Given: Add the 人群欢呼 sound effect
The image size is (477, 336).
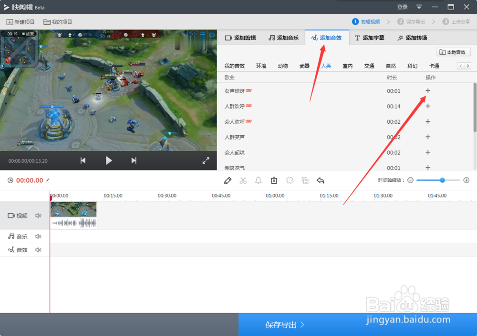Looking at the screenshot, I should (x=428, y=106).
